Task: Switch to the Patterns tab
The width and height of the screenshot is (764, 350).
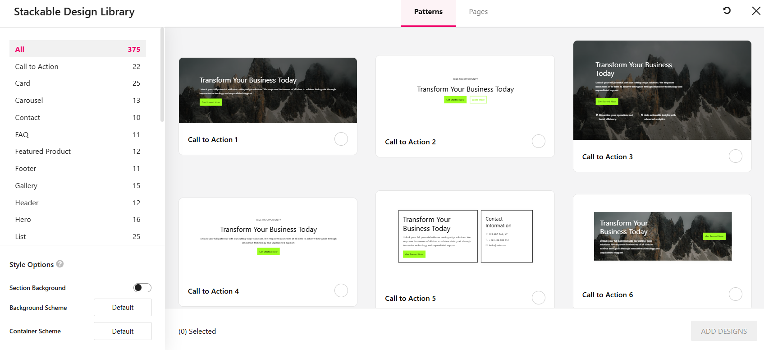Action: 428,12
